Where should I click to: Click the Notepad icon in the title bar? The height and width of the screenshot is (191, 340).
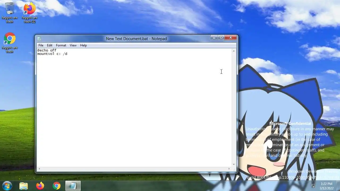point(39,38)
